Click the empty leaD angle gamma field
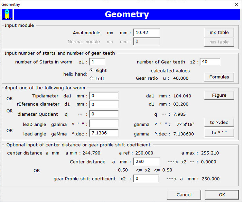This screenshot has height=202, width=242. pyautogui.click(x=104, y=124)
